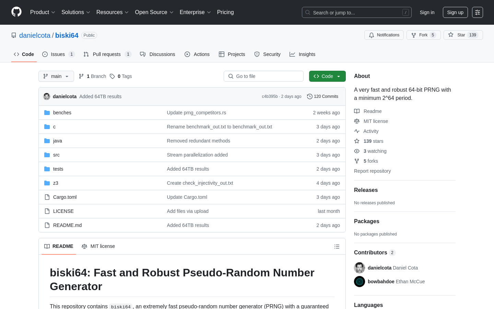Click the z3 folder icon
Screen dimensions: 494x309
(47, 183)
